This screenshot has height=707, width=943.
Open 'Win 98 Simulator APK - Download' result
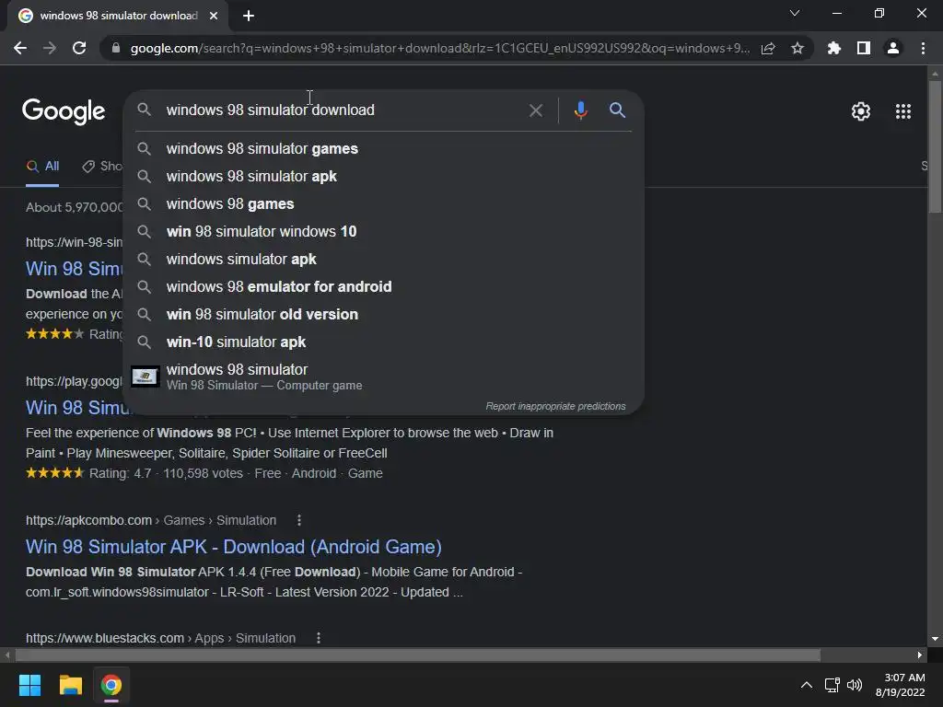tap(233, 547)
